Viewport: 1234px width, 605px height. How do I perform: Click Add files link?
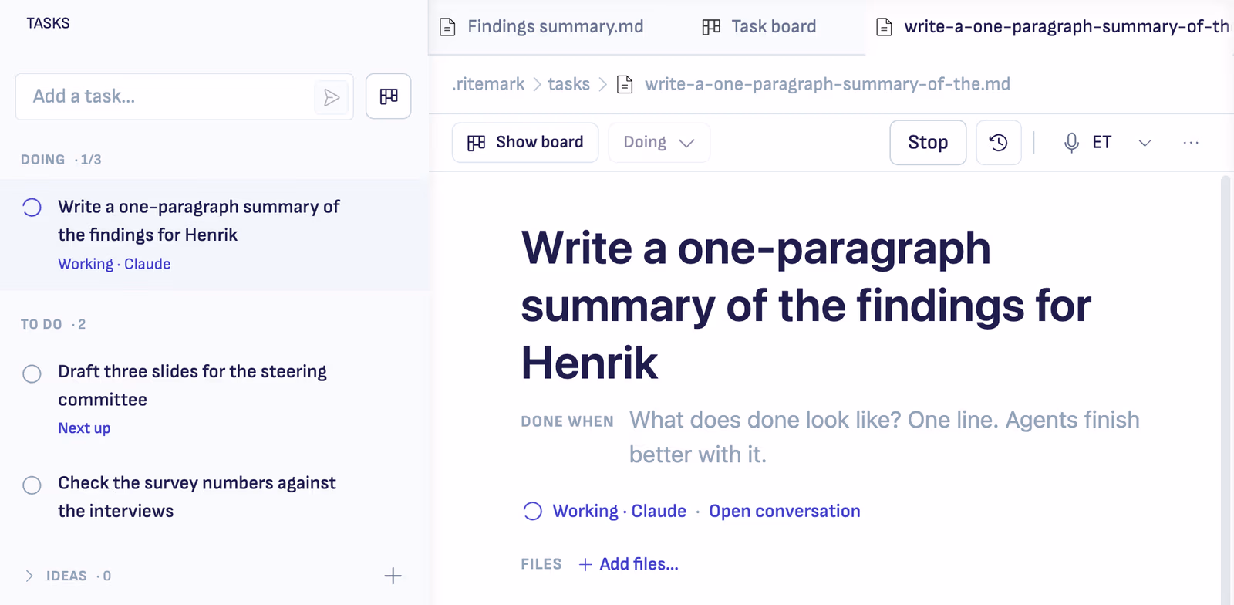pyautogui.click(x=629, y=564)
